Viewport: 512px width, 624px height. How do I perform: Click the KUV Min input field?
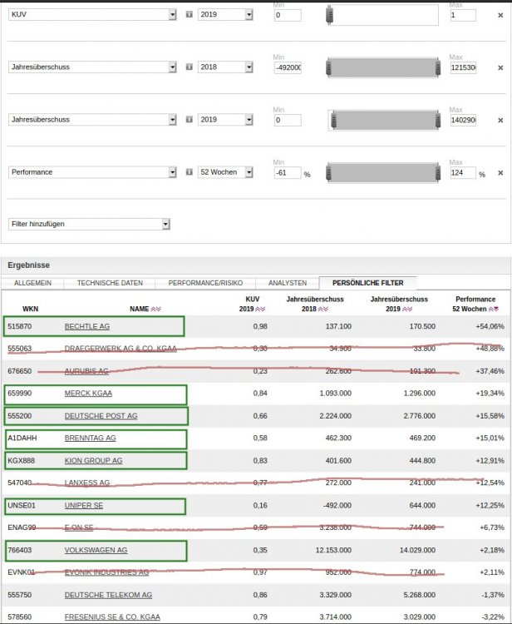point(288,15)
